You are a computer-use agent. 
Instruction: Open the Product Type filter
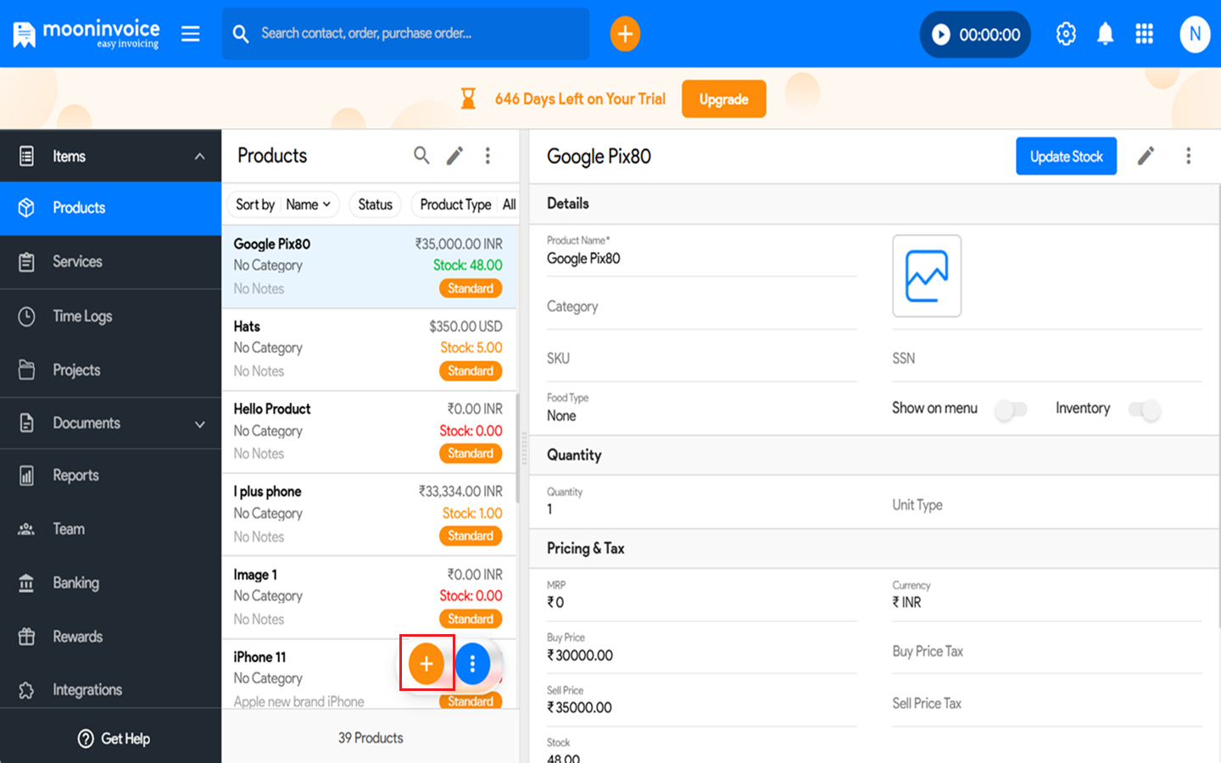466,204
